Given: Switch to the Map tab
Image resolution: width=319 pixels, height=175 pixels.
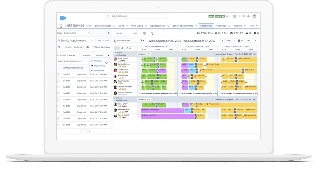Looking at the screenshot, I should (x=135, y=34).
